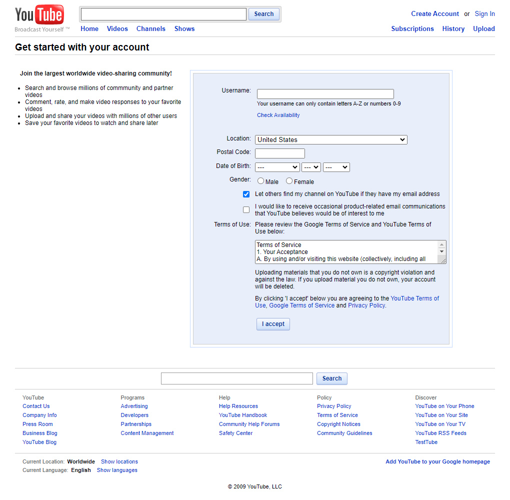
Task: Open YouTube on Your TV link
Action: [440, 424]
